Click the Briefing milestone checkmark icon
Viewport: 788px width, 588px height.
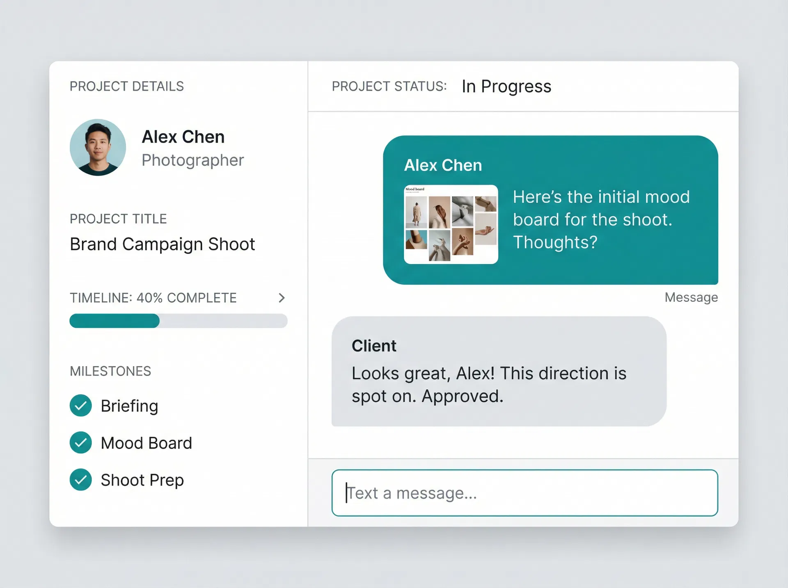[x=80, y=406]
